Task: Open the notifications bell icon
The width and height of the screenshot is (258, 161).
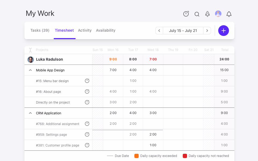Action: pyautogui.click(x=229, y=14)
